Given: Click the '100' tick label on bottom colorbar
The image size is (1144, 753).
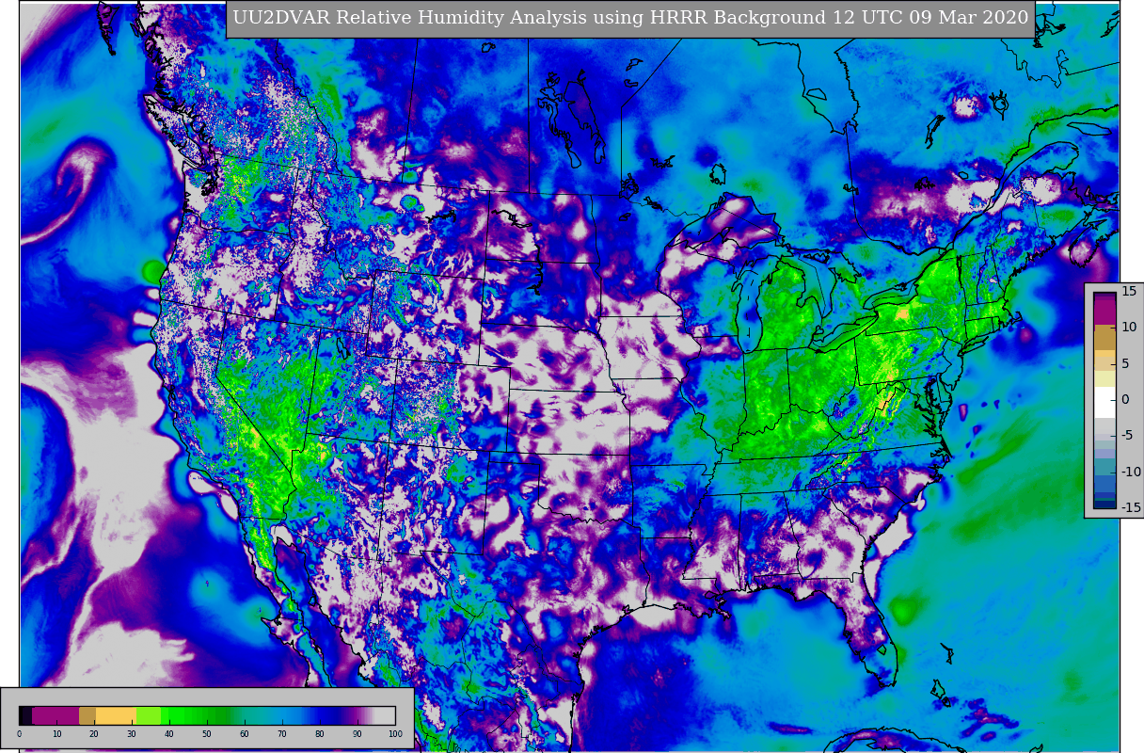Looking at the screenshot, I should (395, 734).
